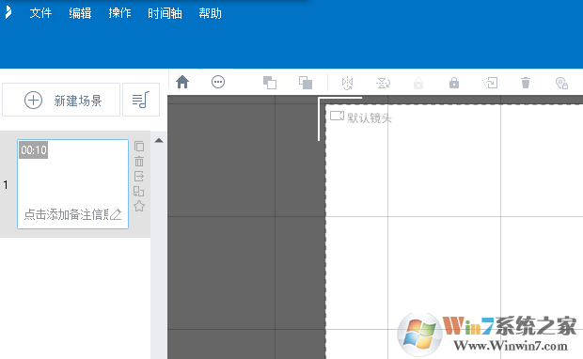The height and width of the screenshot is (359, 583).
Task: Click the lock icon in toolbar
Action: [x=454, y=83]
